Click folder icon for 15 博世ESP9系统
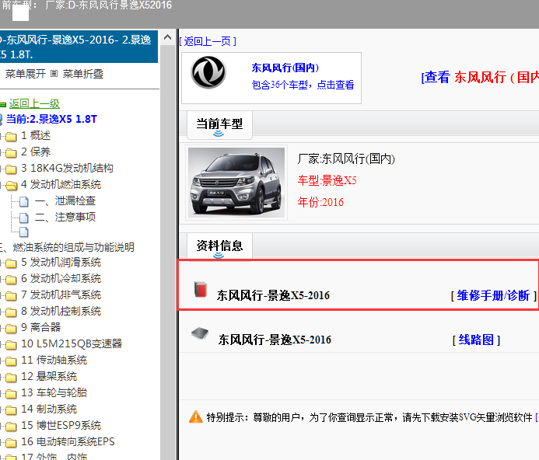This screenshot has width=539, height=460. click(11, 427)
